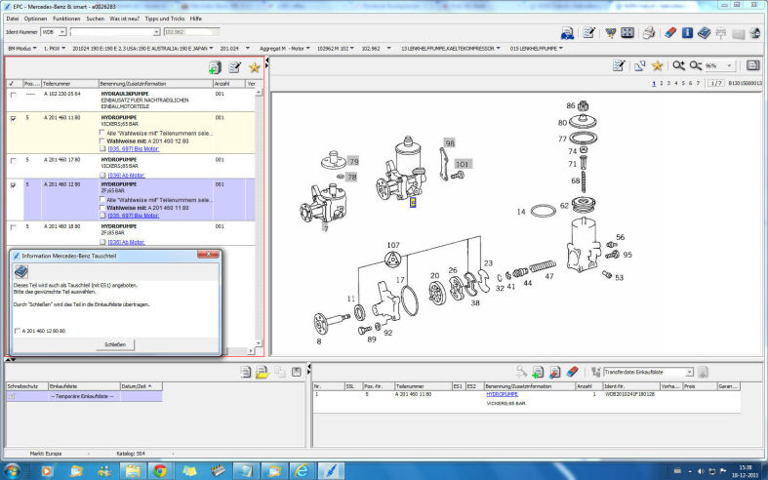
Task: Check 'Wahlweise mit: A 201 460 11 80'
Action: pyautogui.click(x=102, y=208)
